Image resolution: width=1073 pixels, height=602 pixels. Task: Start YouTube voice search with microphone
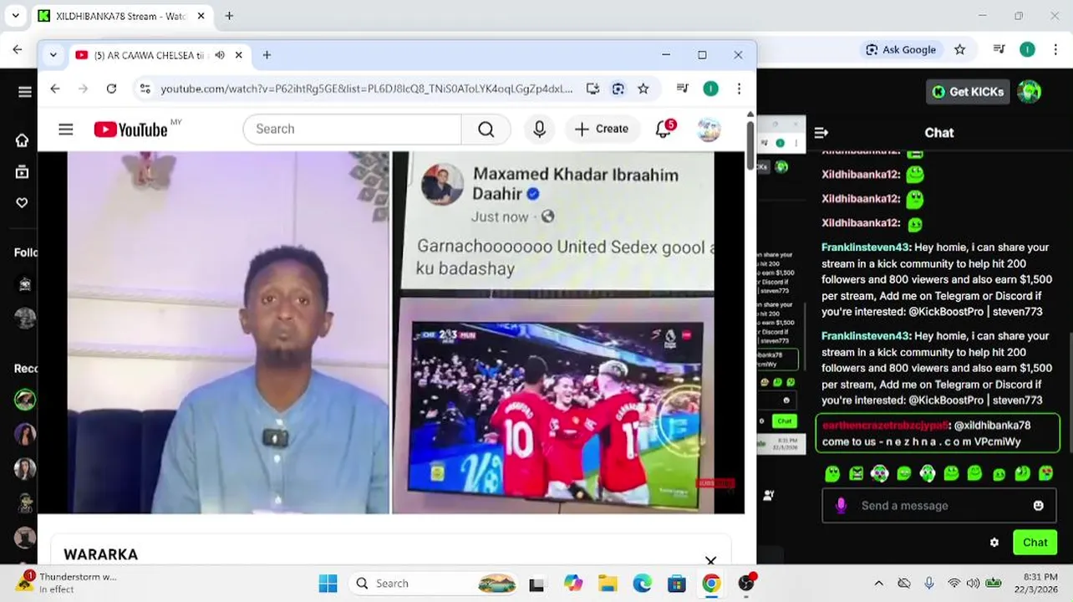(540, 129)
